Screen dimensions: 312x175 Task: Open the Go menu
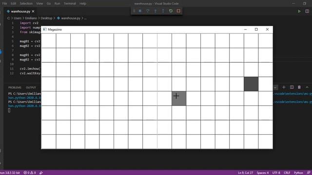[x=49, y=3]
